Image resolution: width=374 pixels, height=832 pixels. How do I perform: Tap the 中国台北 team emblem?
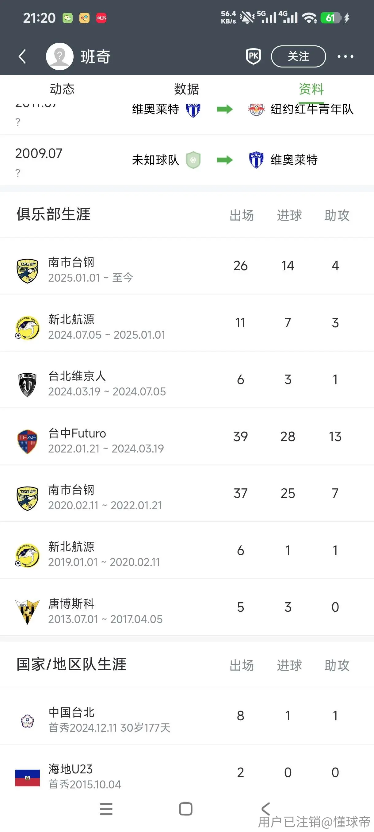click(x=27, y=721)
